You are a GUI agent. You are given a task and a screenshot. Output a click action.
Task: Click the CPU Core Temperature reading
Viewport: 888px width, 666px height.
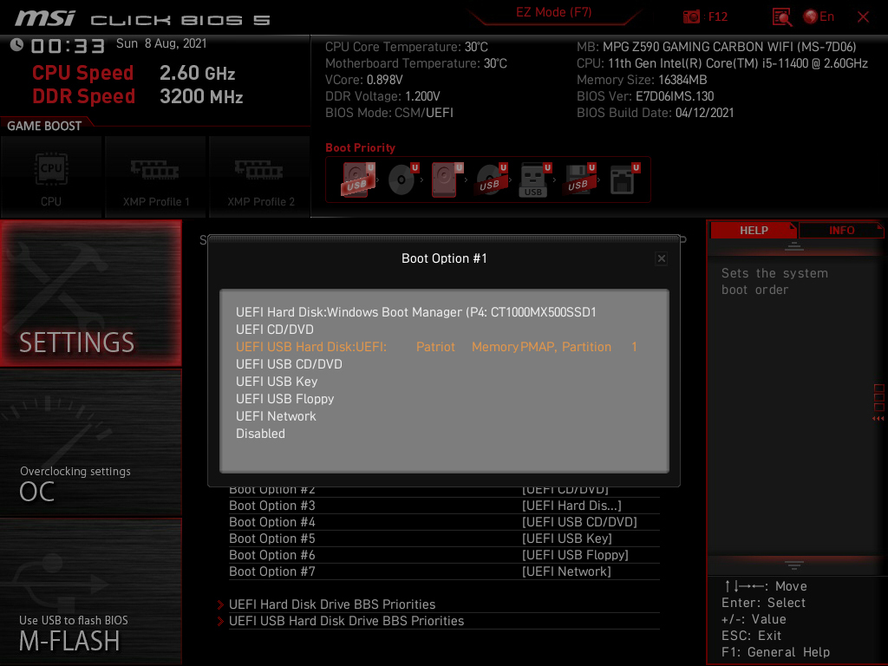pos(407,47)
